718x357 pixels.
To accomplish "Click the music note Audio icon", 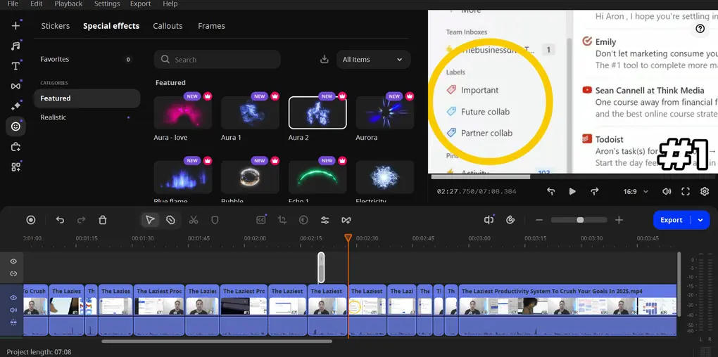I will click(x=15, y=46).
